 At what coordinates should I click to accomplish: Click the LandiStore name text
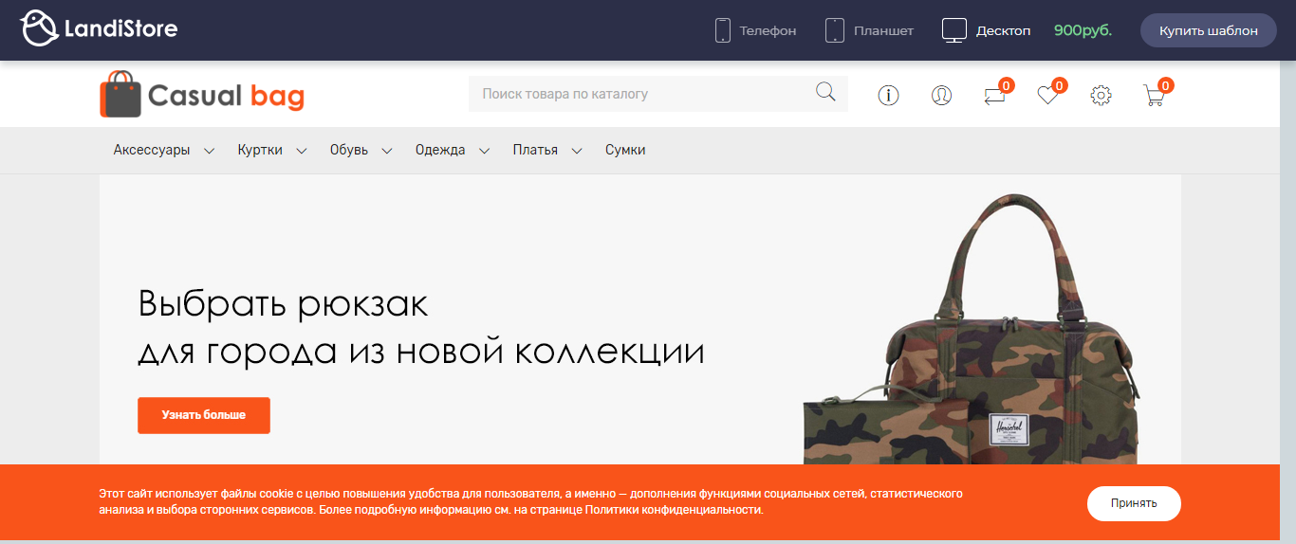click(120, 29)
